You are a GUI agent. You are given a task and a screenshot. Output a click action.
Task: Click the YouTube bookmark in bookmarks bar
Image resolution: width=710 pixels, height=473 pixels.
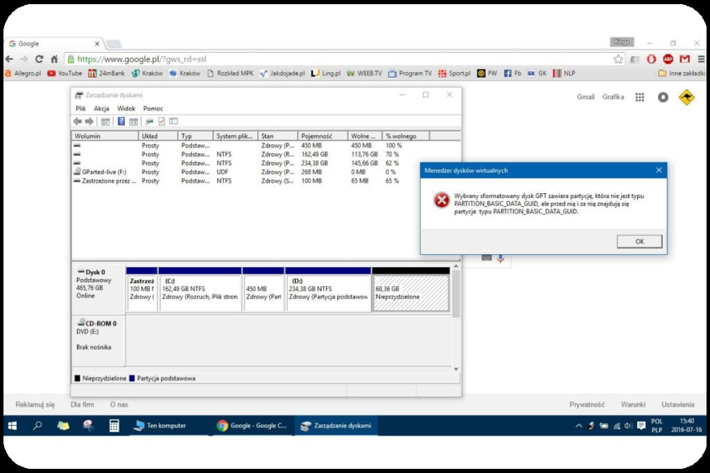pos(64,73)
